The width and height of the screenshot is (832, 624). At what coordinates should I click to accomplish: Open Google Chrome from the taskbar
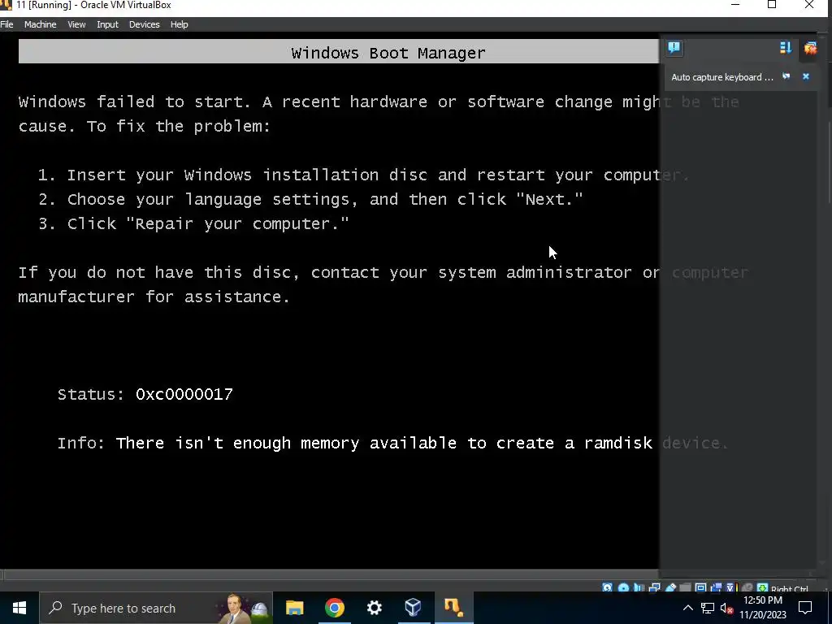(x=334, y=608)
